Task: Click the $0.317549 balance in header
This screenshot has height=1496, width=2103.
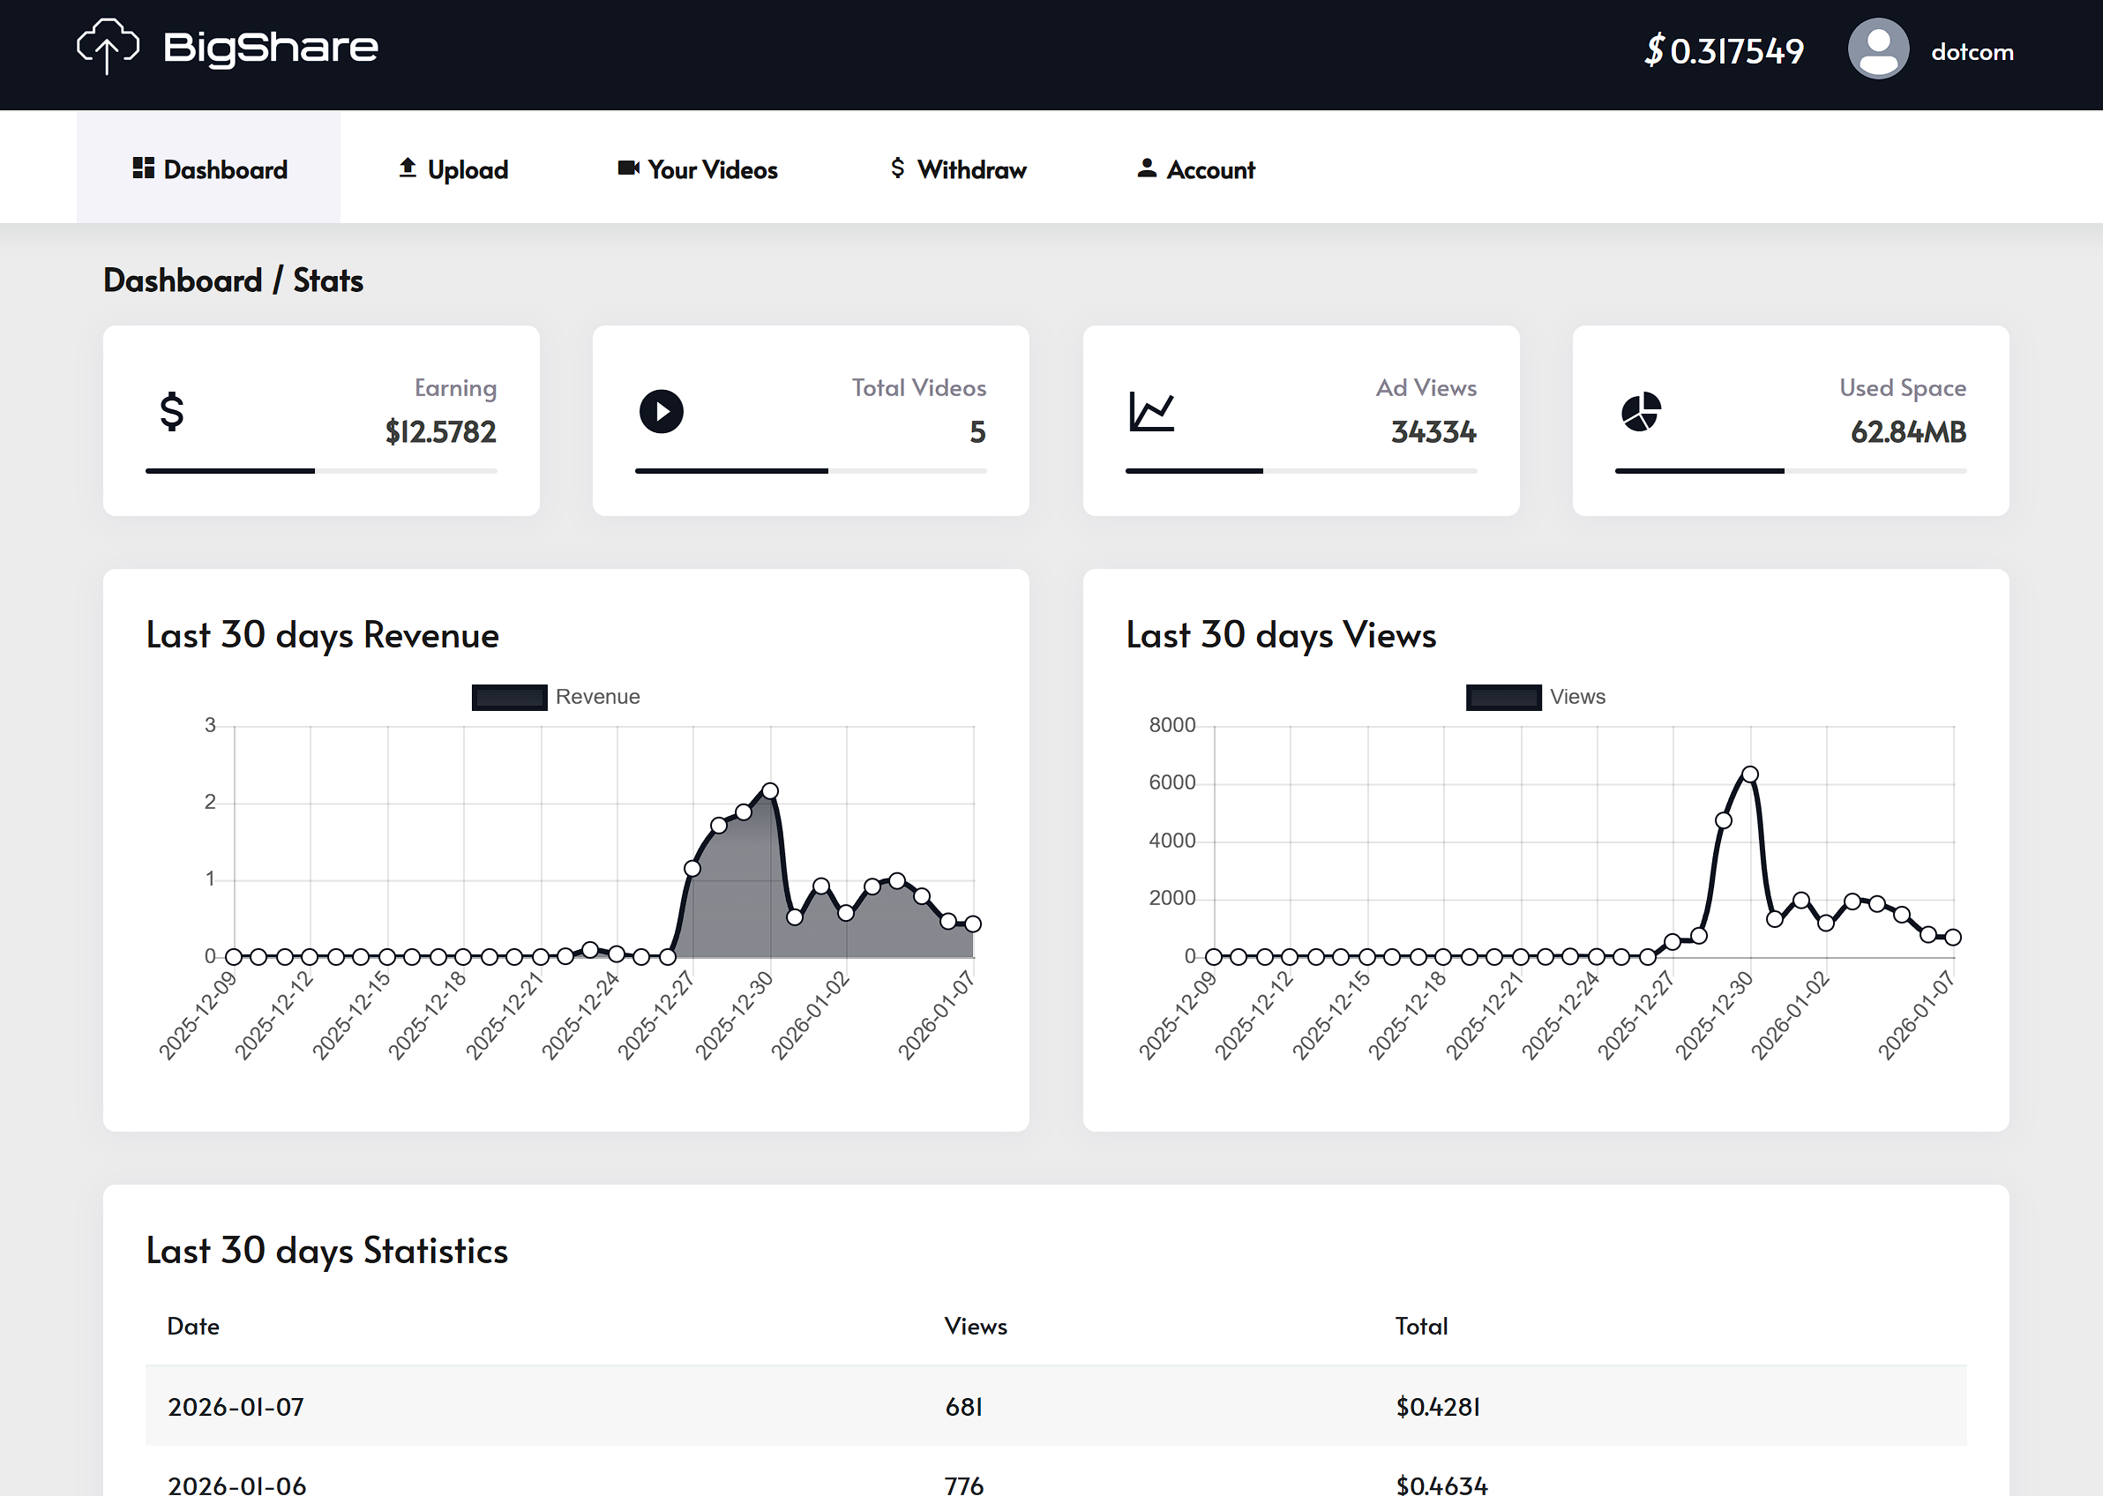Action: point(1725,50)
